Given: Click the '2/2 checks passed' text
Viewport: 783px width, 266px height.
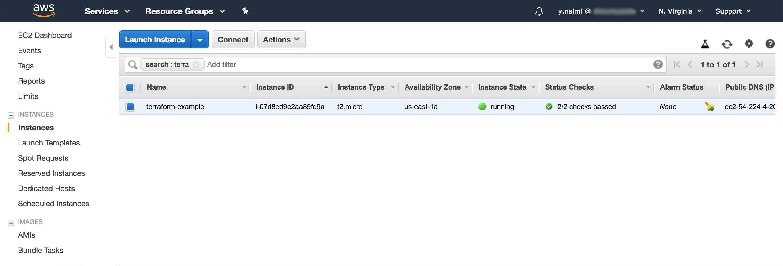Looking at the screenshot, I should (586, 106).
